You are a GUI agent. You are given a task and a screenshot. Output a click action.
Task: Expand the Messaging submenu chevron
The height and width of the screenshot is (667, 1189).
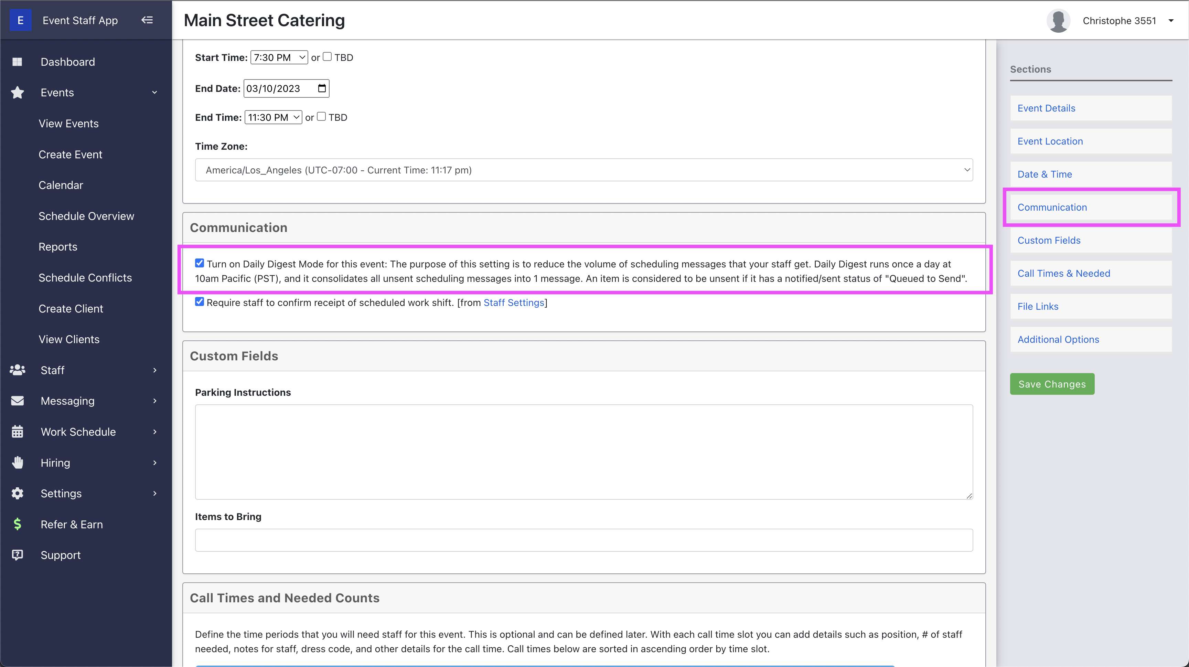click(154, 401)
